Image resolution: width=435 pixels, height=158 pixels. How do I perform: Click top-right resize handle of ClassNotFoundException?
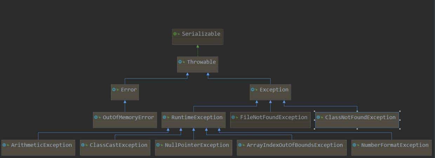click(400, 112)
